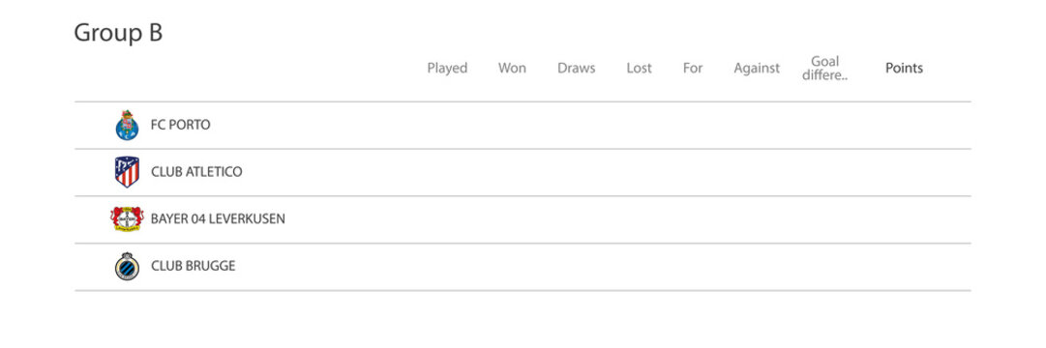Select the Points column header

pyautogui.click(x=904, y=68)
